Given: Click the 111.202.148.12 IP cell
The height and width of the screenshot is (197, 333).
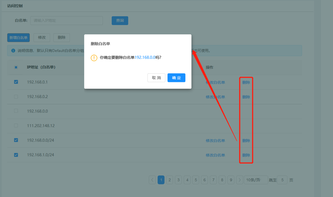Looking at the screenshot, I should pyautogui.click(x=41, y=126).
